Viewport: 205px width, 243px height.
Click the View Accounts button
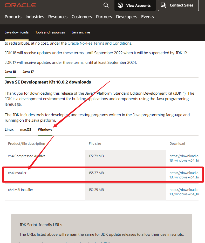pyautogui.click(x=135, y=5)
